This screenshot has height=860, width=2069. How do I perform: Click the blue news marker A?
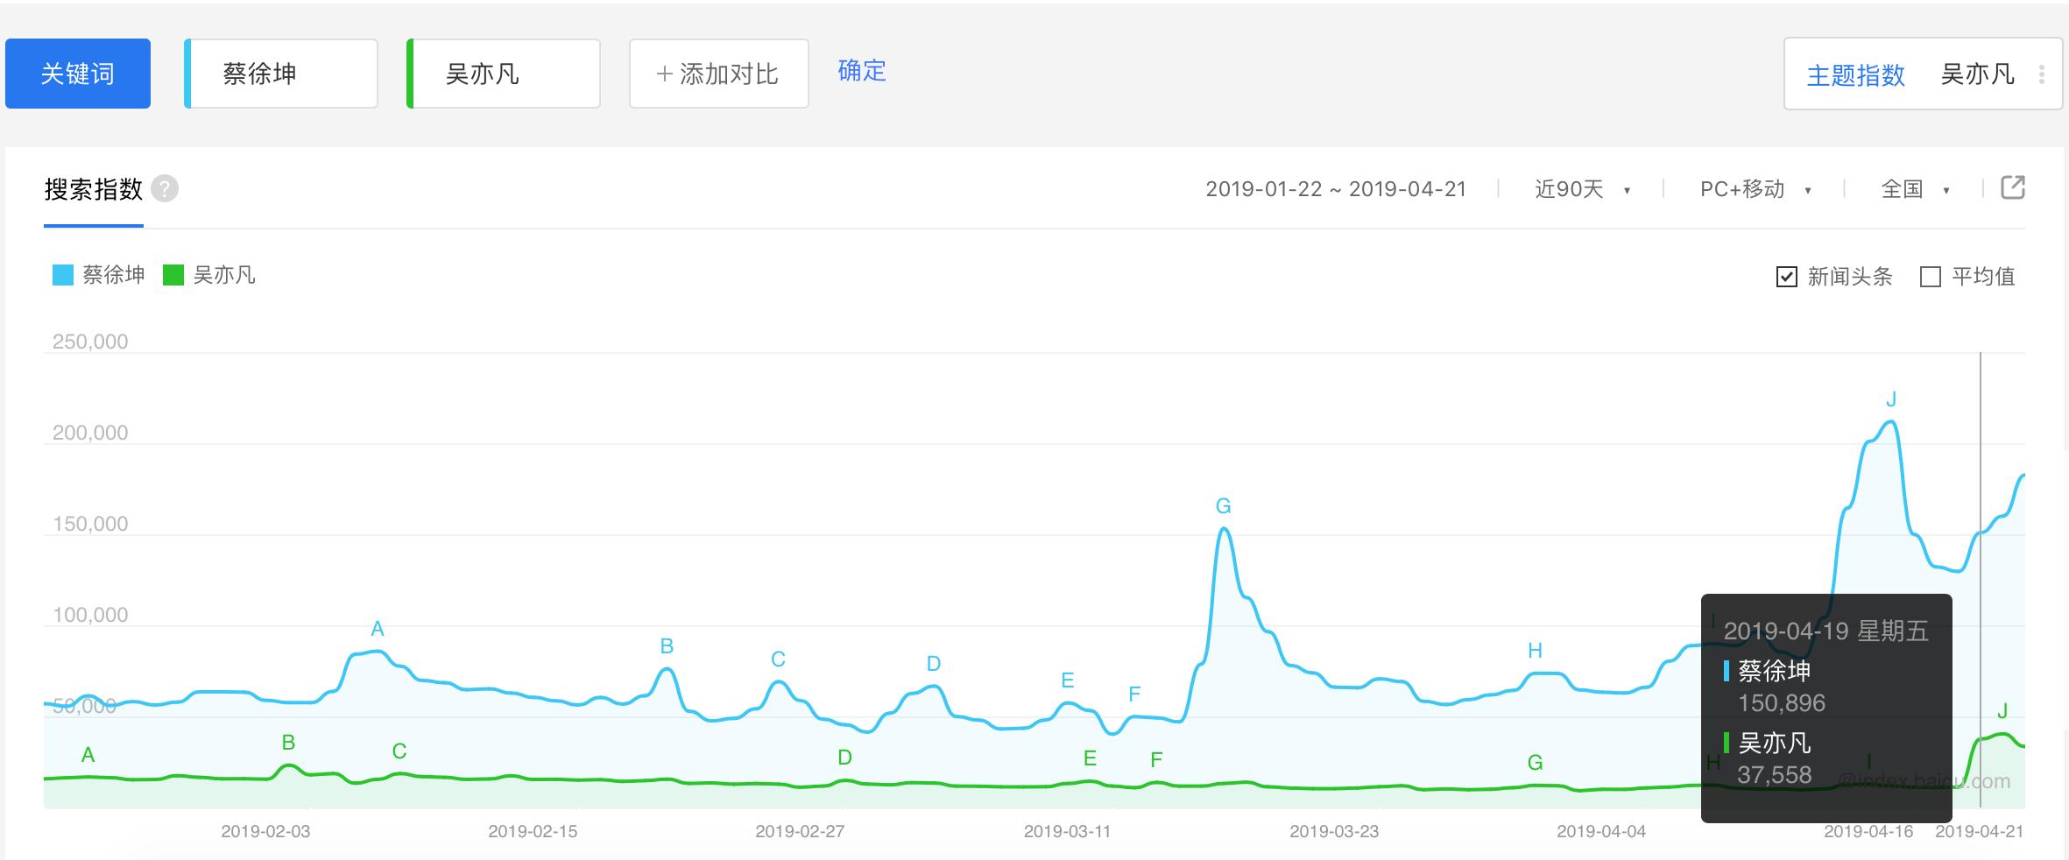click(x=378, y=629)
